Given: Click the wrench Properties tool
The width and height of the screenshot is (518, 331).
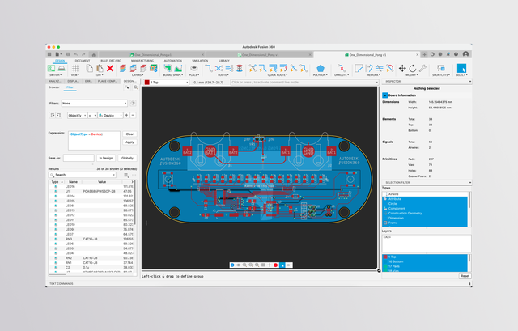Looking at the screenshot, I should point(422,68).
